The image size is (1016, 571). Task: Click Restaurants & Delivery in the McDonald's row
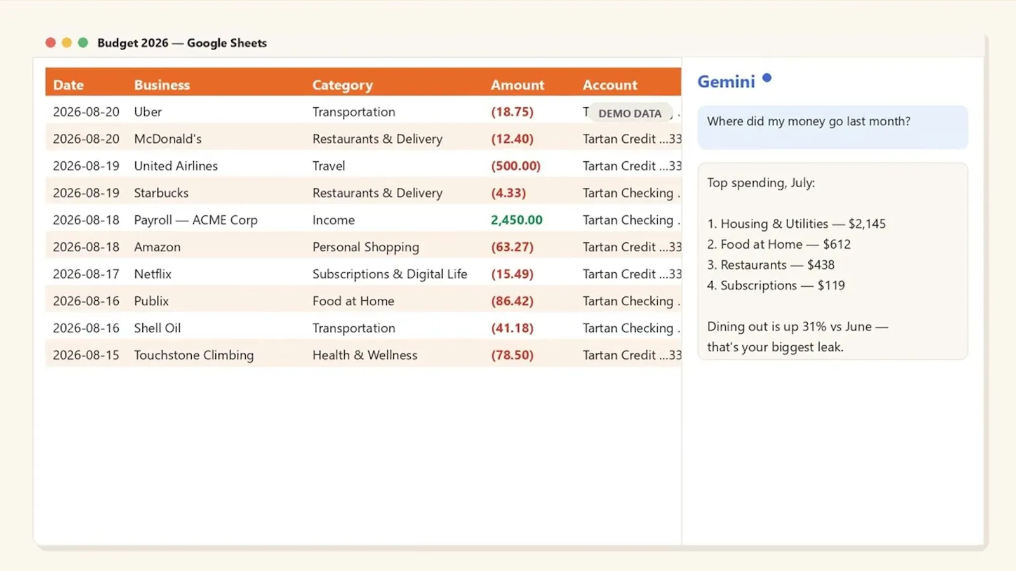point(377,139)
